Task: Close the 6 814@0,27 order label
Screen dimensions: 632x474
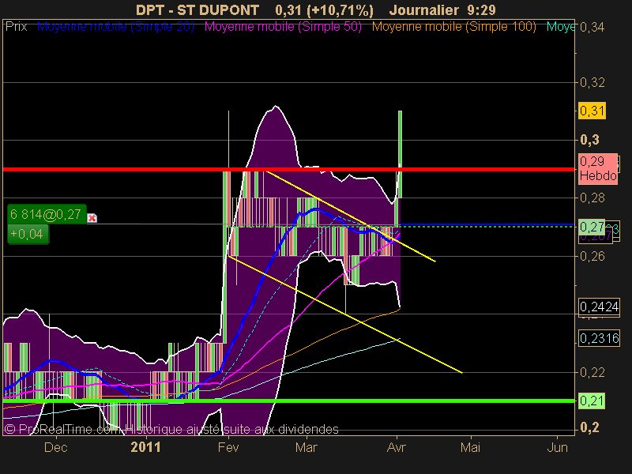Action: (92, 218)
